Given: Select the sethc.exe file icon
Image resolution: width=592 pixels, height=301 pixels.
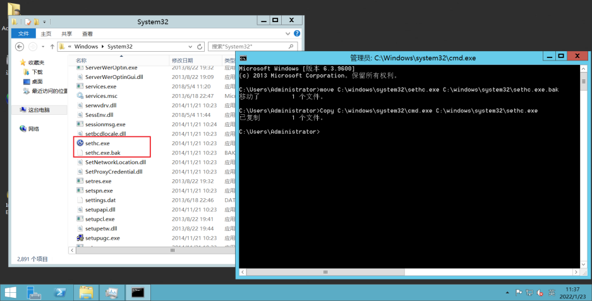Looking at the screenshot, I should [x=80, y=143].
